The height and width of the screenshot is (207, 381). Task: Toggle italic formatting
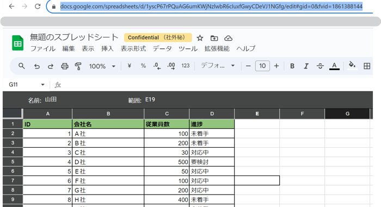pyautogui.click(x=306, y=66)
